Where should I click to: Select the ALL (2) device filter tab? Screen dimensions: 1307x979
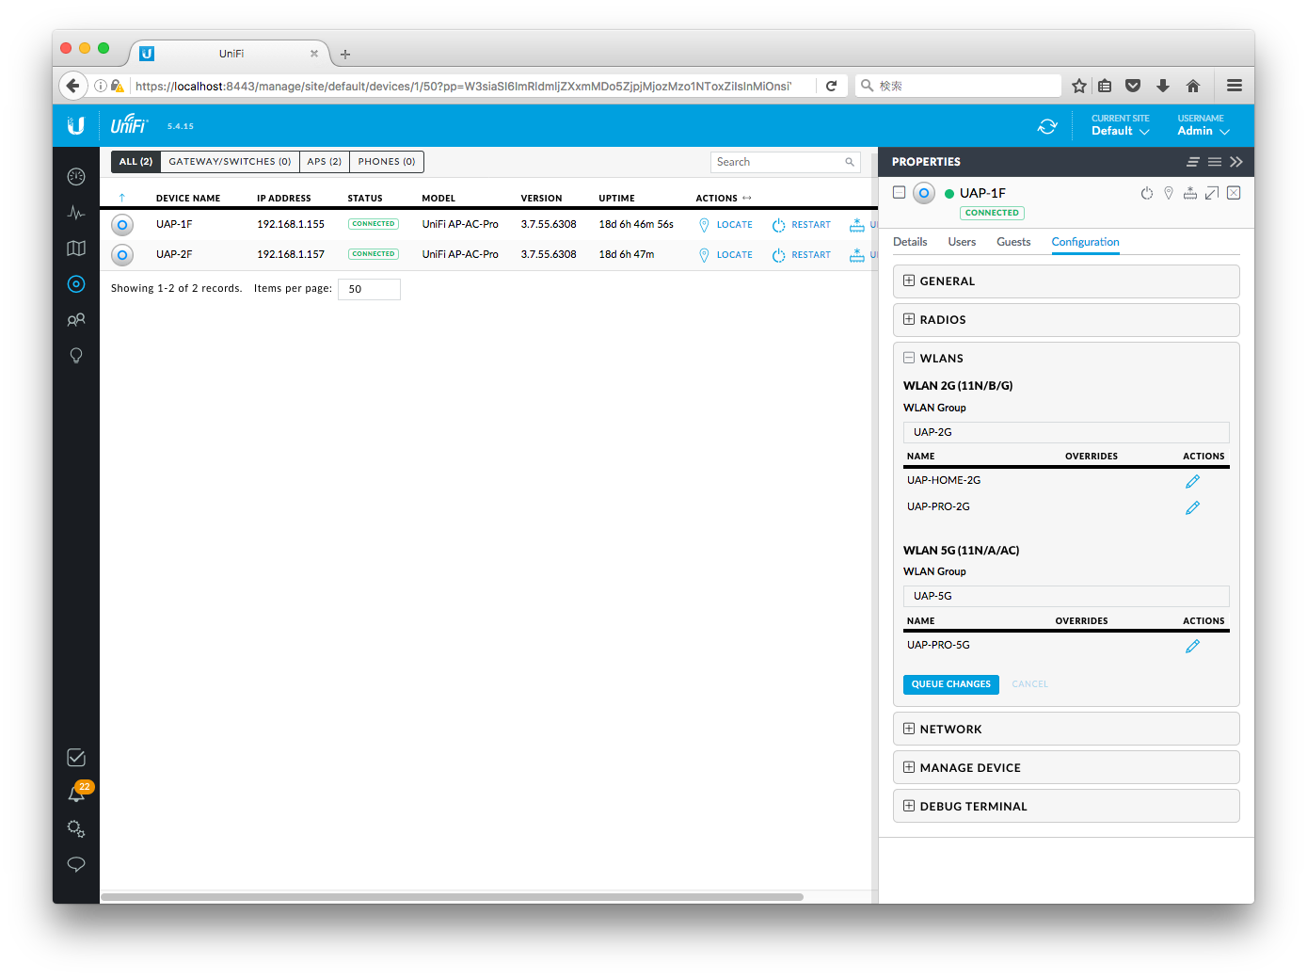tap(135, 162)
